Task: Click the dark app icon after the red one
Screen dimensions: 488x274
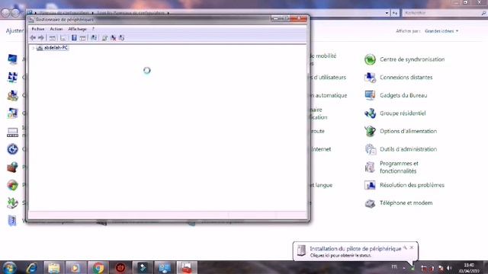Action: point(143,268)
